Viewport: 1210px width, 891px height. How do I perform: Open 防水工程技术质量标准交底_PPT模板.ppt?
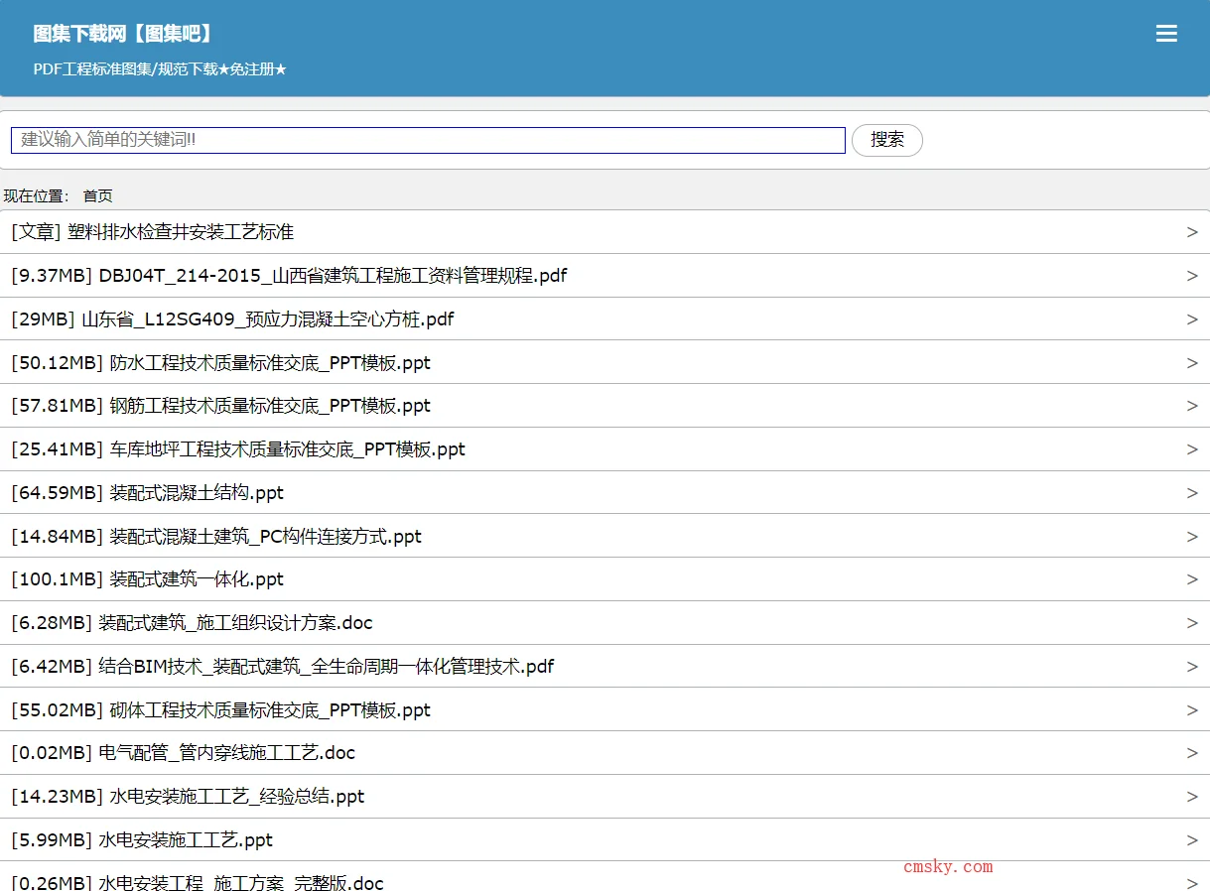pos(605,362)
